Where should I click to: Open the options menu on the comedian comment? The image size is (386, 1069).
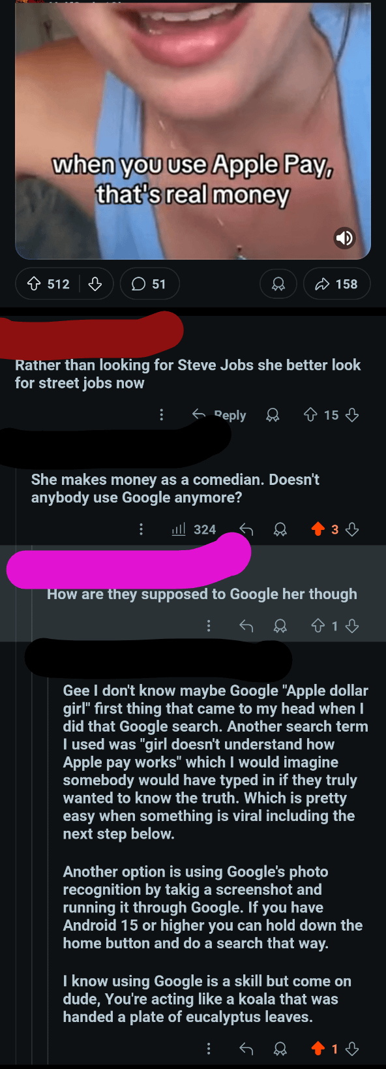point(141,529)
